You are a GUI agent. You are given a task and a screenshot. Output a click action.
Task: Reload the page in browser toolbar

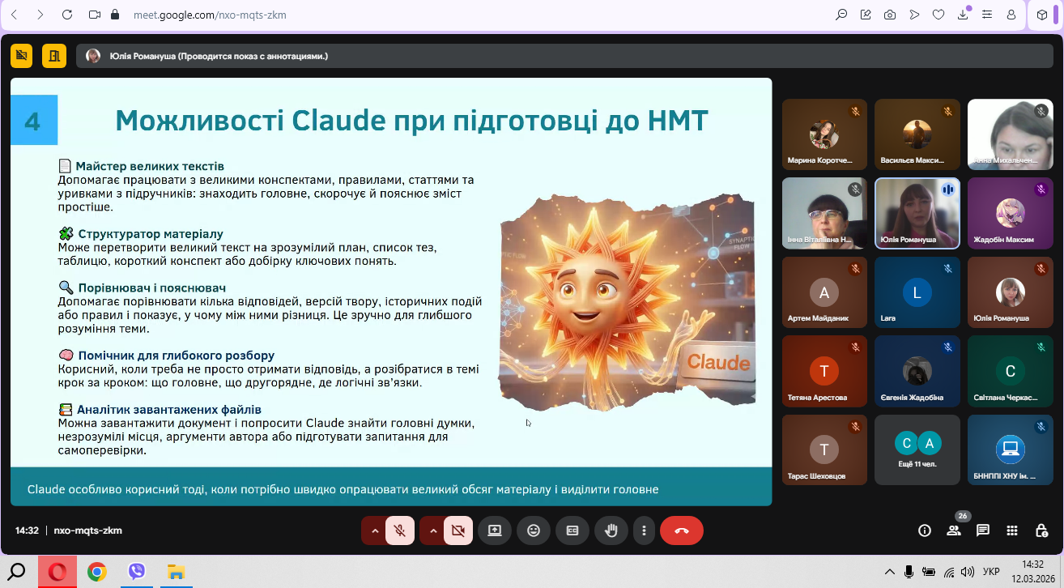66,15
